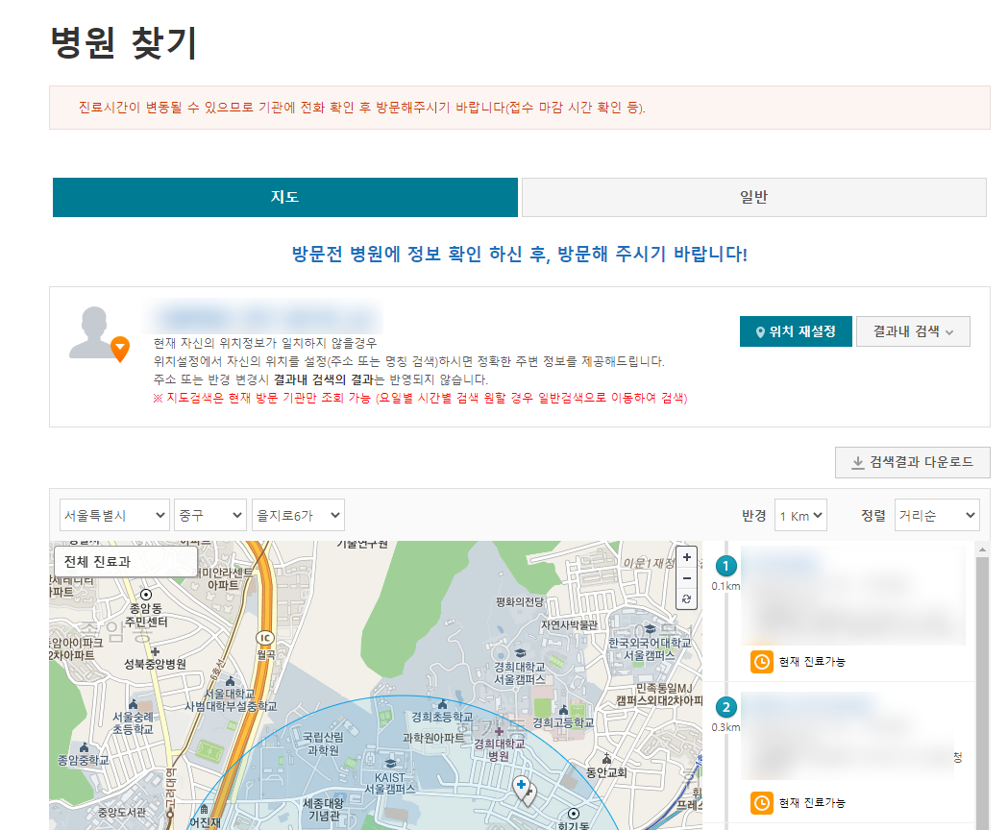Open the 을지로6가 neighborhood dropdown
Image resolution: width=1008 pixels, height=830 pixels.
click(x=298, y=515)
